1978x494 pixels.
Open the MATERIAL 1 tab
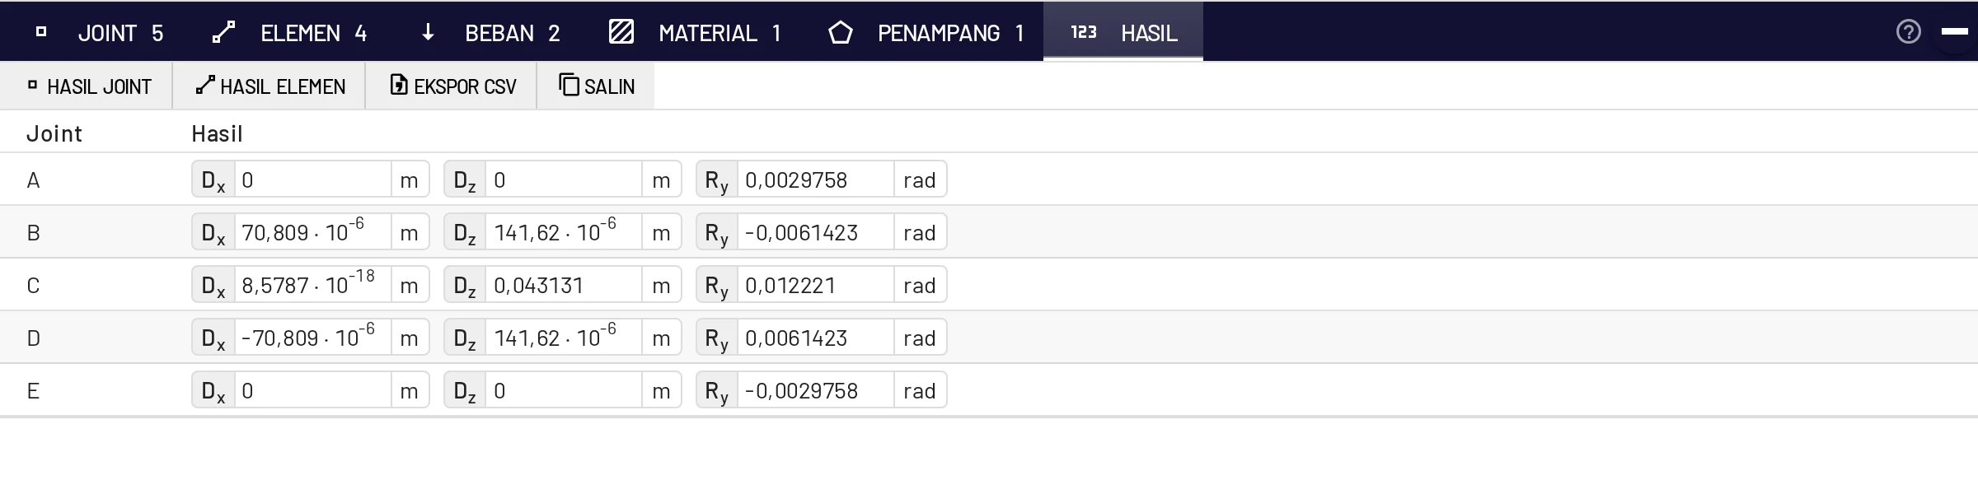click(x=694, y=32)
